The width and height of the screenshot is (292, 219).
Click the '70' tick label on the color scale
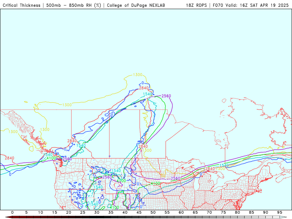209,212
